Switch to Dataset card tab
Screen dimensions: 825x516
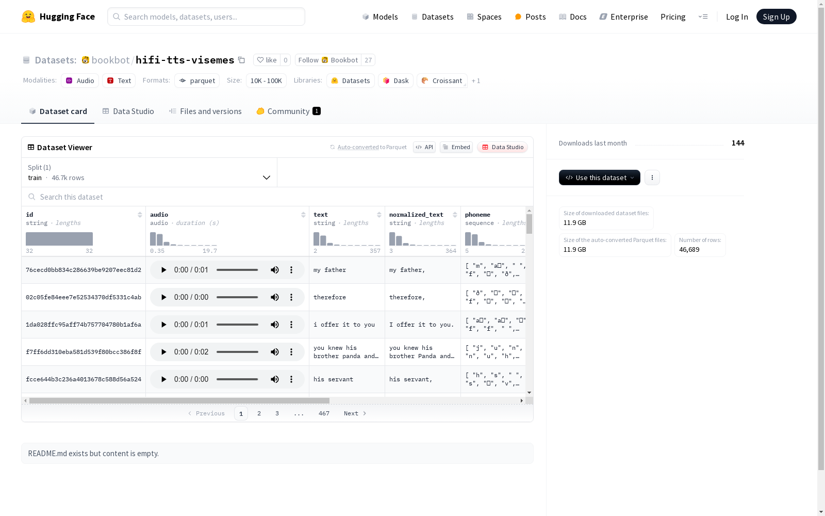pos(58,111)
